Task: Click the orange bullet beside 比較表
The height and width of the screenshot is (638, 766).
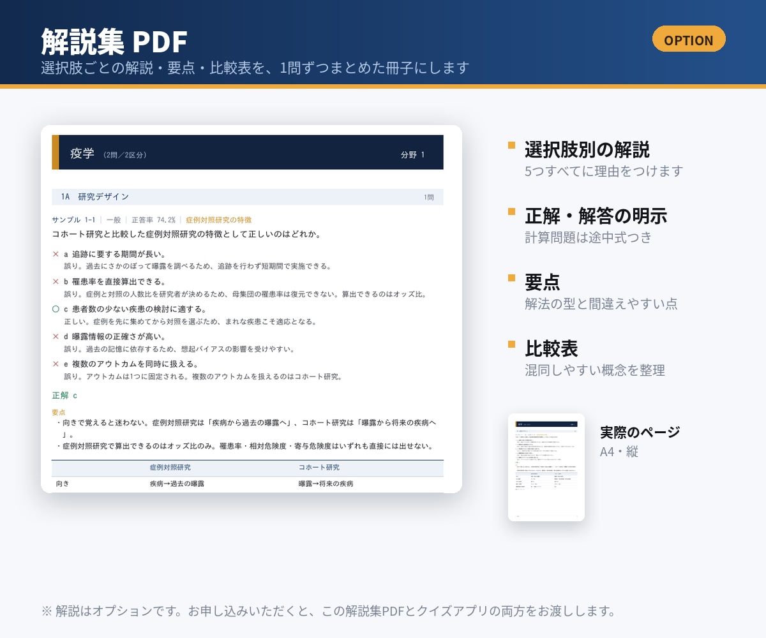Action: pyautogui.click(x=512, y=344)
